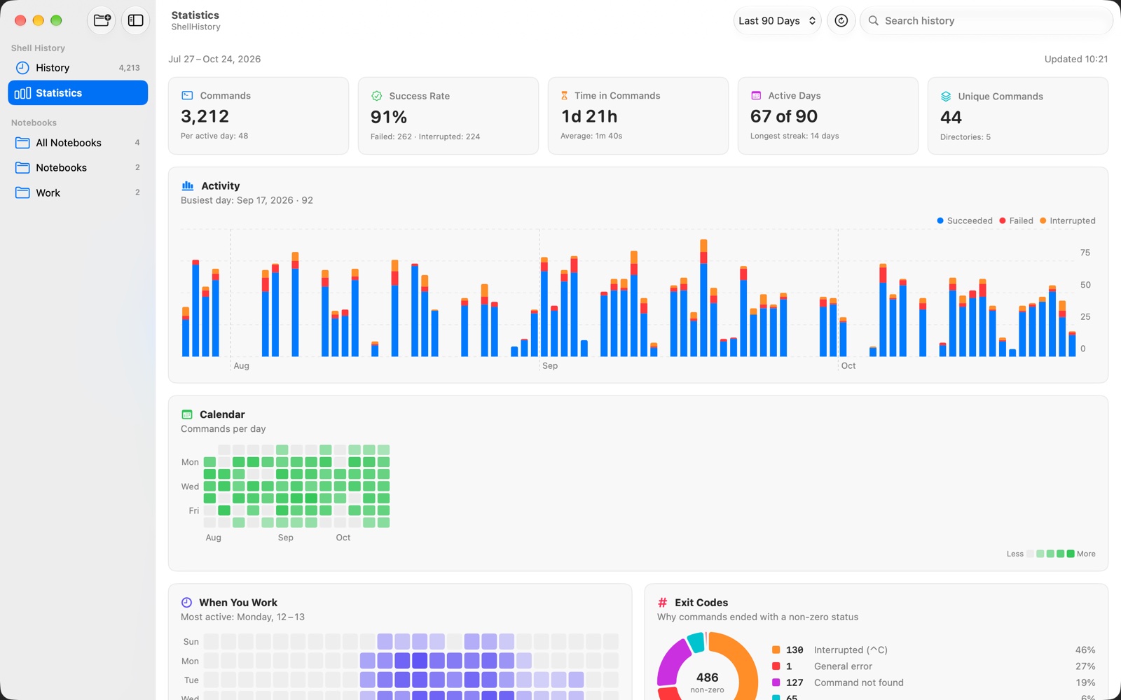Click the Success Rate 91% card

[x=448, y=115]
